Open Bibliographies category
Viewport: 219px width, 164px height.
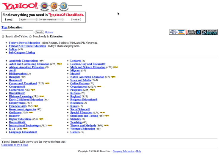[x=18, y=74]
